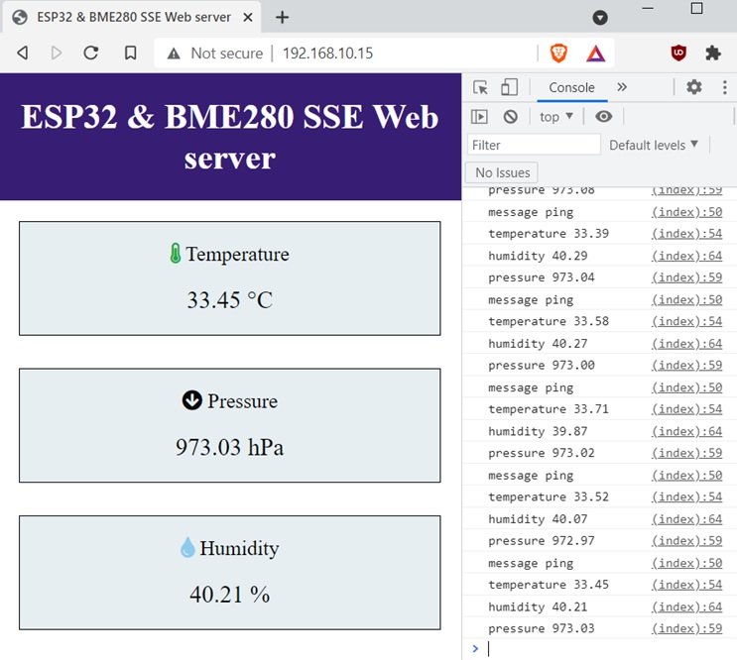Switch to the Console tab

click(571, 88)
